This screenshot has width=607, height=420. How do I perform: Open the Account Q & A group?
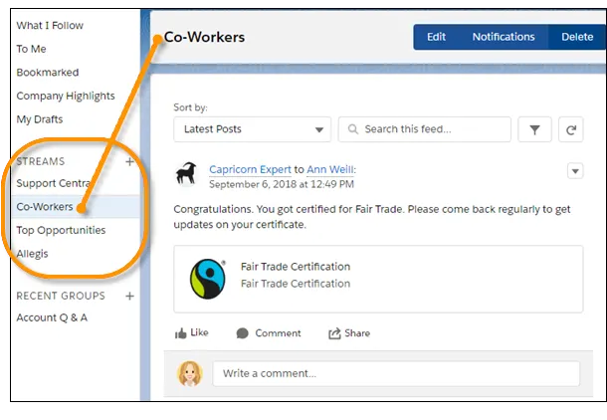[52, 317]
